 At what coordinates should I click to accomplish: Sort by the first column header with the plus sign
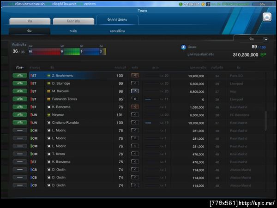pos(19,68)
